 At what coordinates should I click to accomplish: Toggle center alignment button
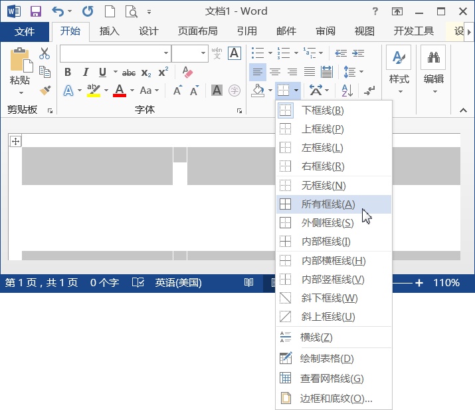pyautogui.click(x=275, y=72)
